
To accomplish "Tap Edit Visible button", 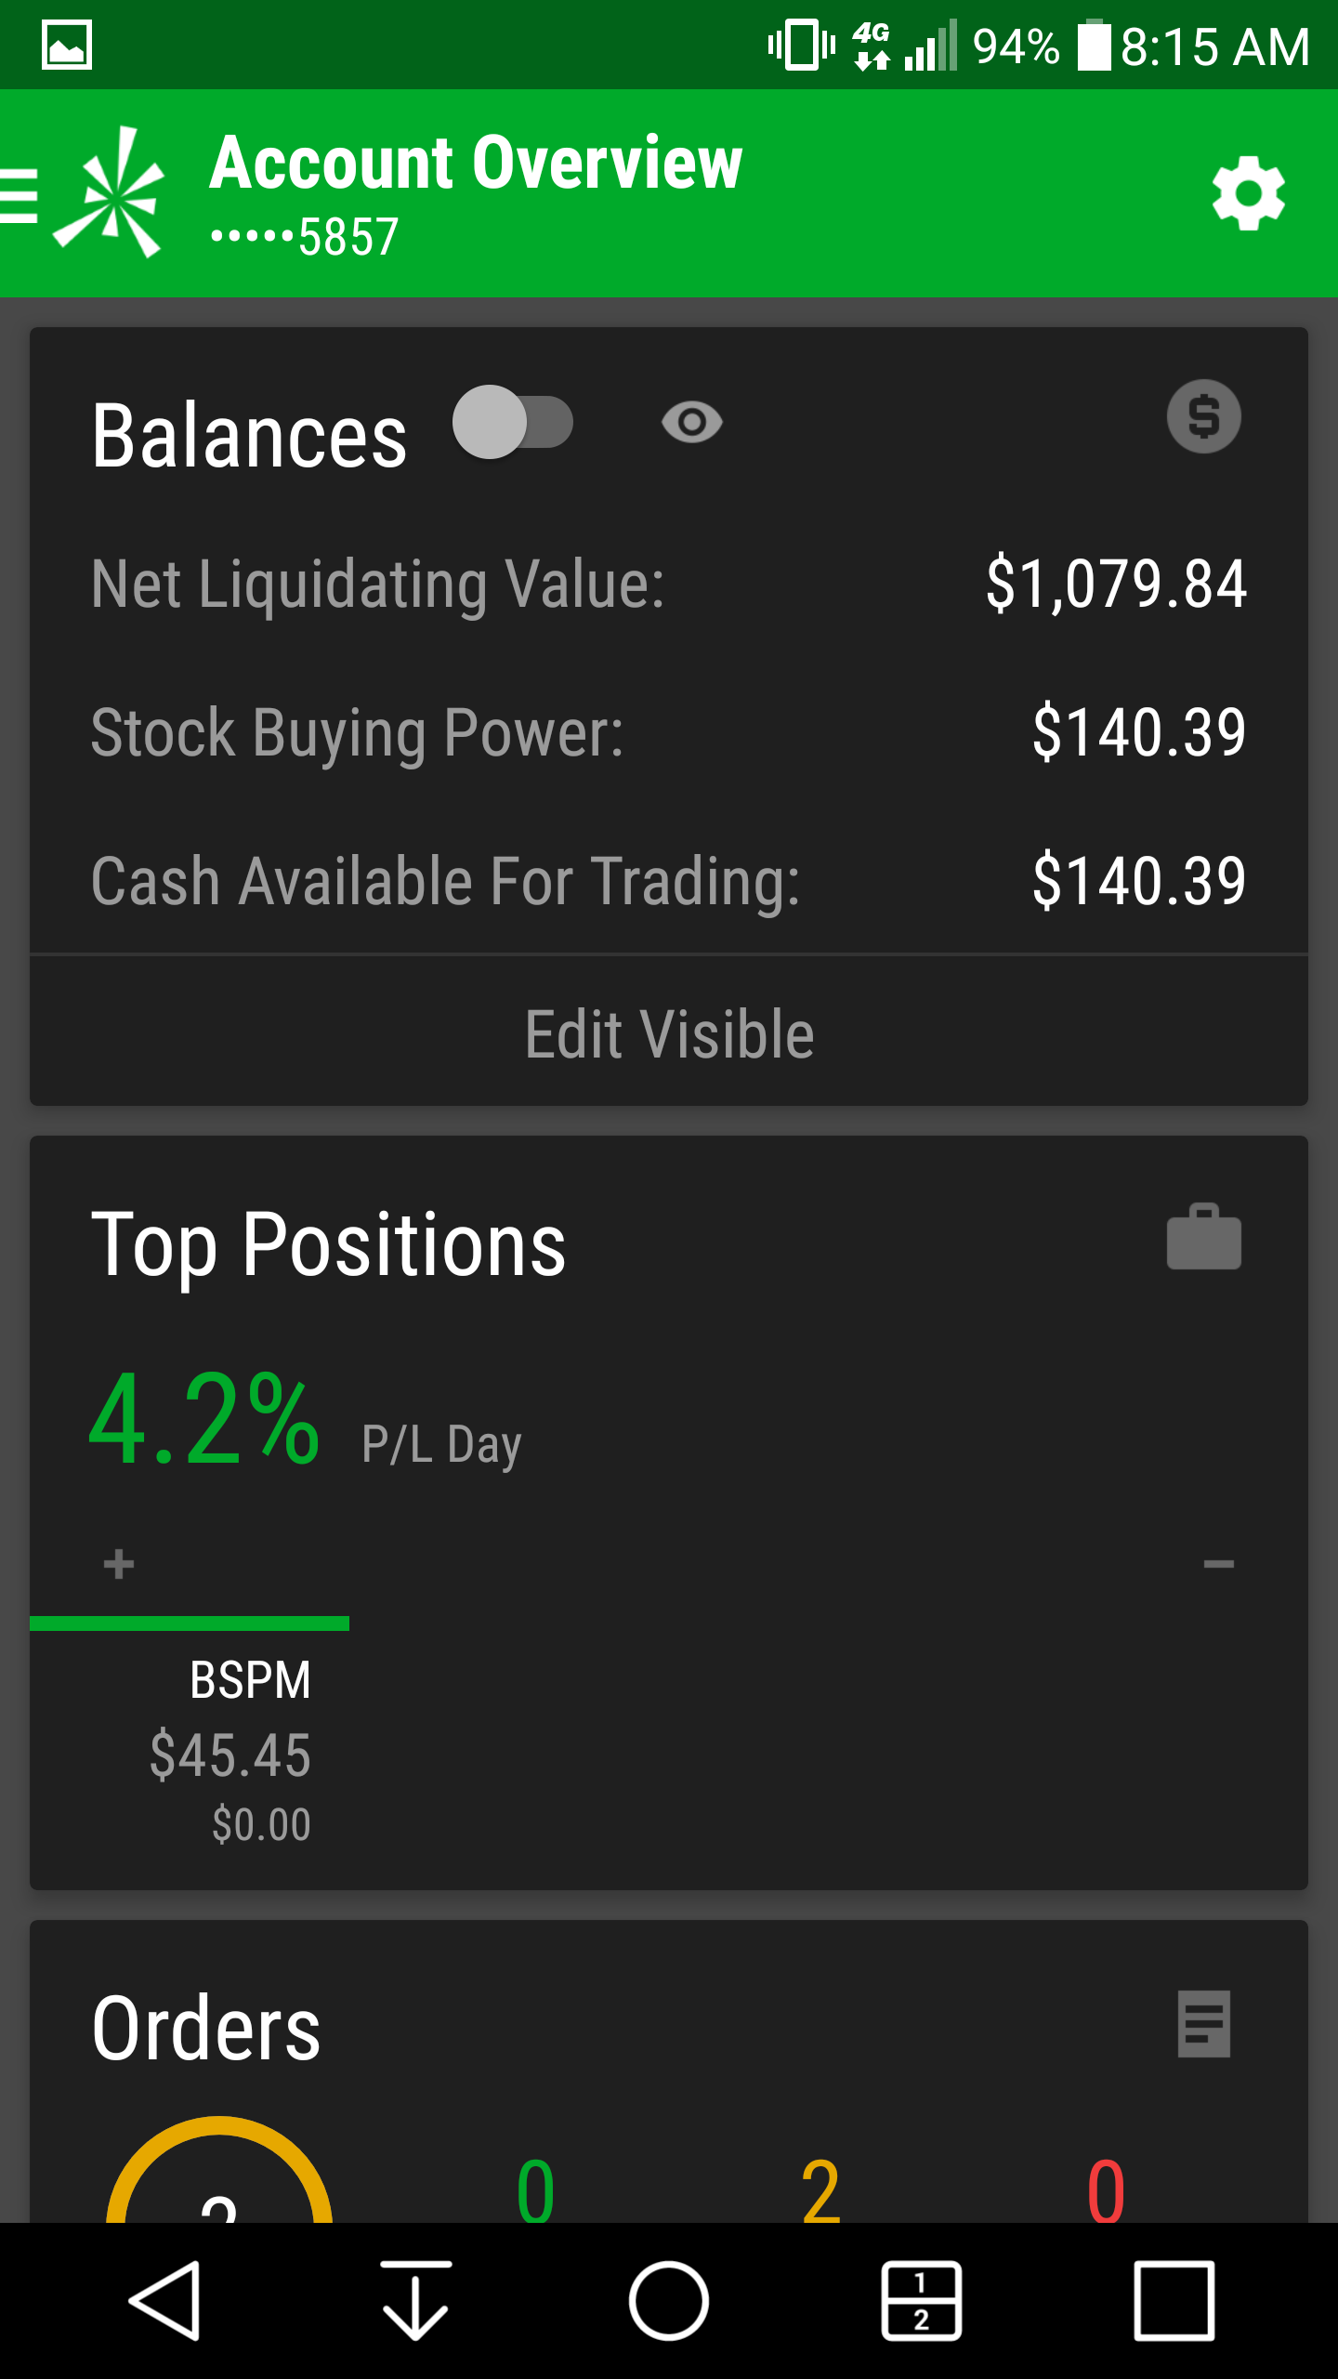I will 669,1033.
